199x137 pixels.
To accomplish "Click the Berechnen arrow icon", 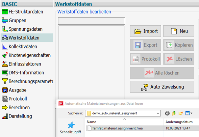I will point(5,107).
